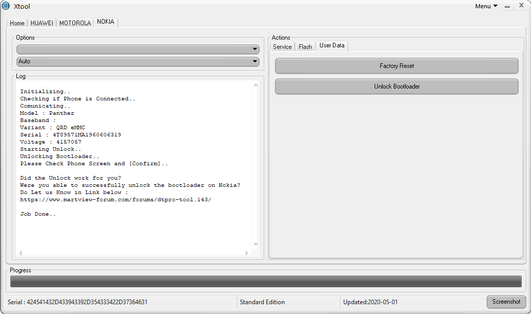Click the Progress bar
The height and width of the screenshot is (314, 531).
(x=266, y=282)
